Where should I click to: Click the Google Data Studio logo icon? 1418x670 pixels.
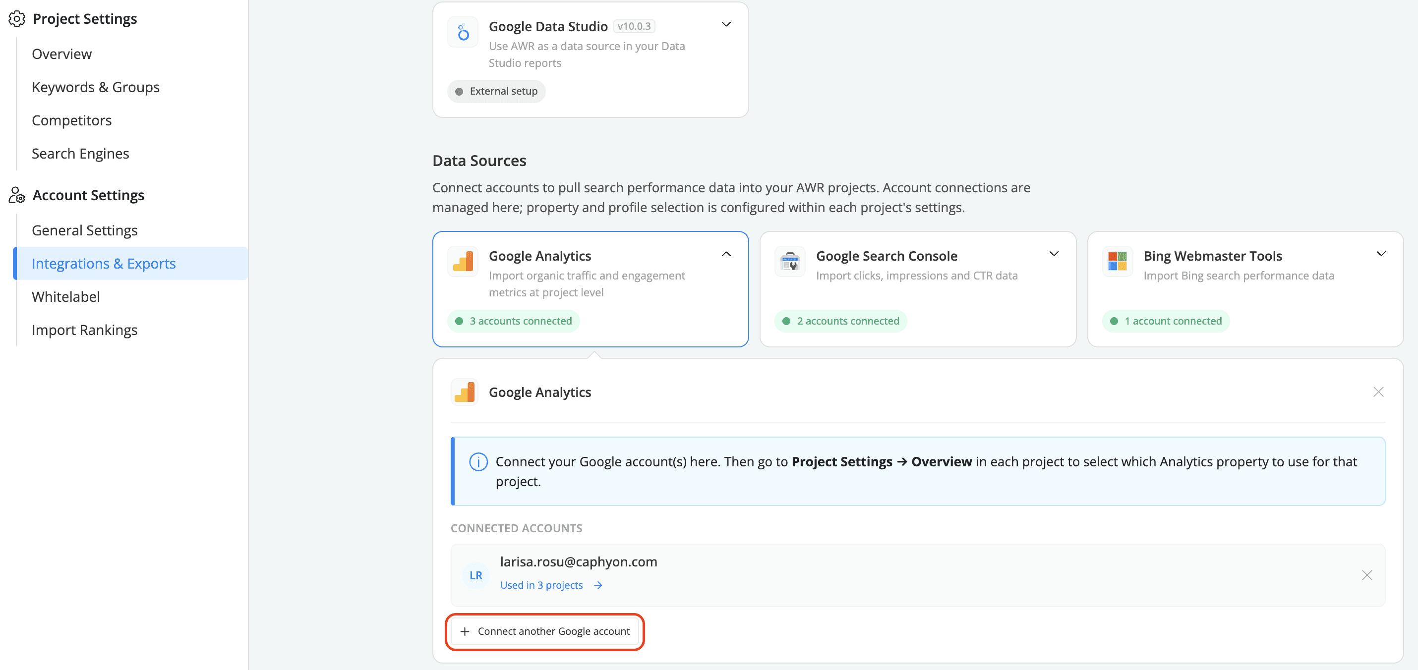click(463, 32)
